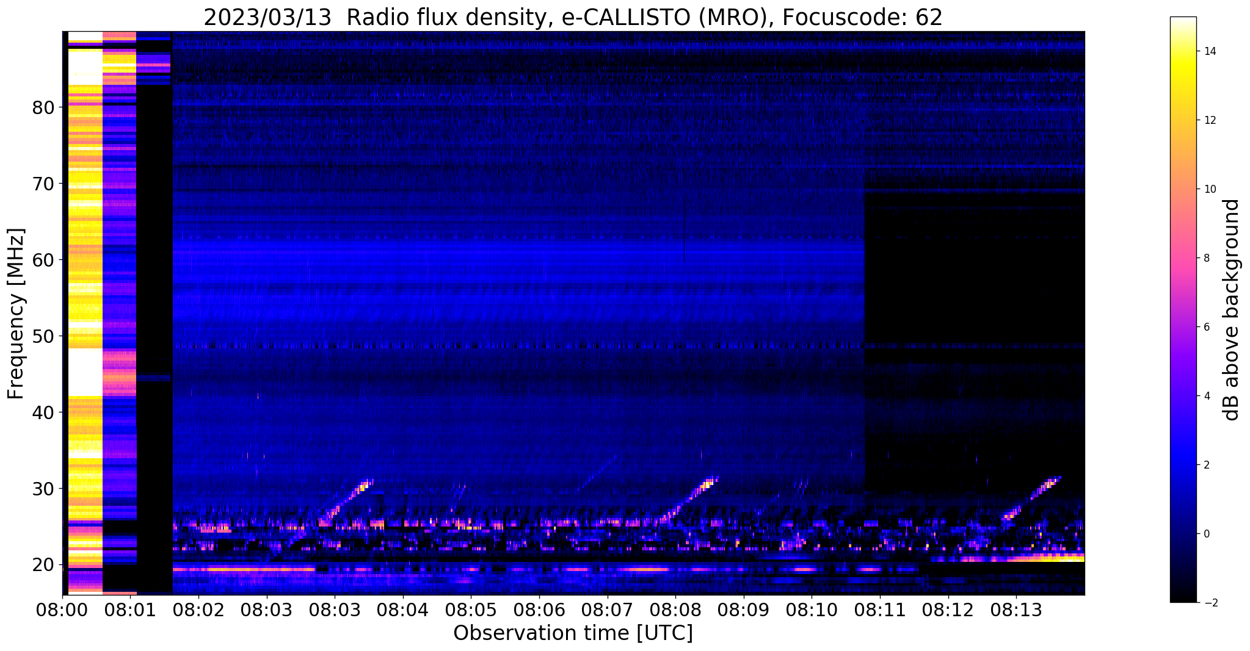Click the 08:02 time tick label

[x=198, y=609]
